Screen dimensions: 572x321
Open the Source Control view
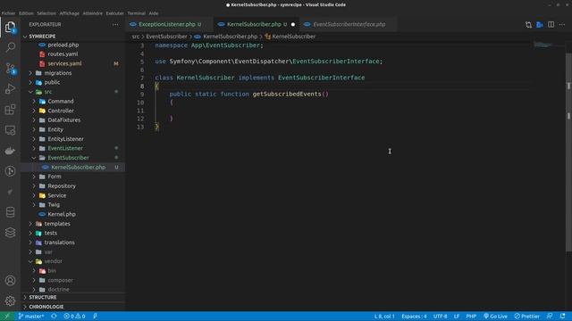[10, 68]
